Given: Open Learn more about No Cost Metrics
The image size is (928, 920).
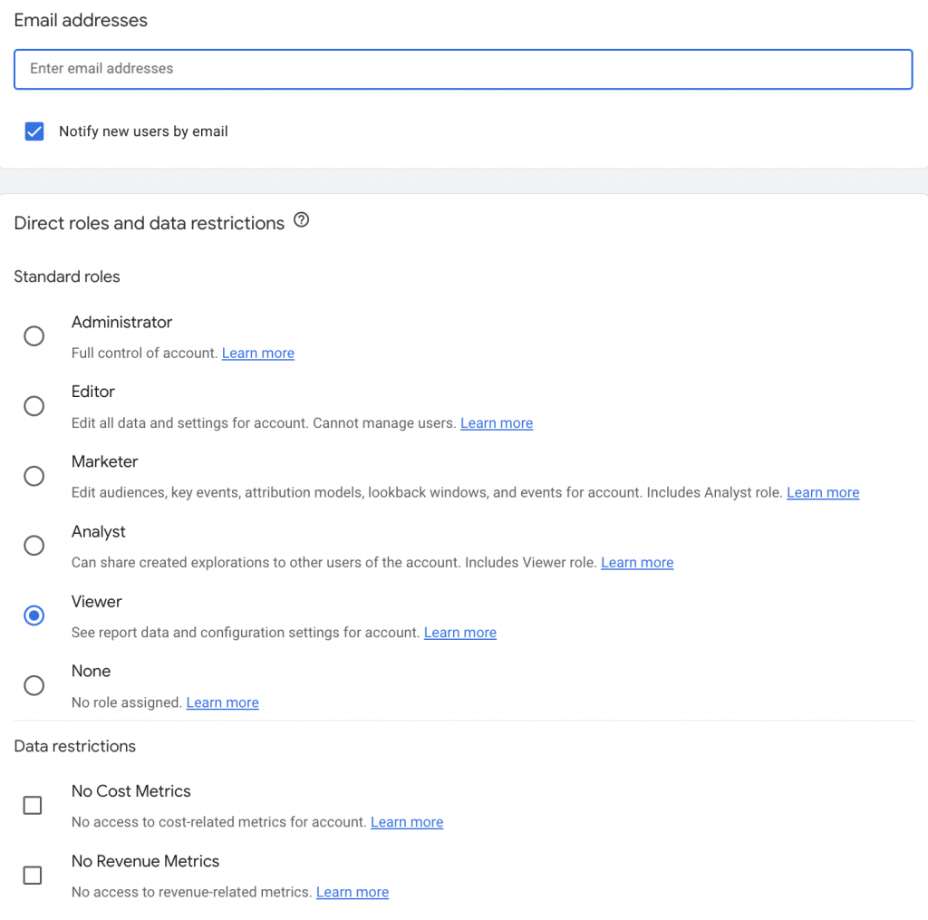Looking at the screenshot, I should pyautogui.click(x=407, y=822).
